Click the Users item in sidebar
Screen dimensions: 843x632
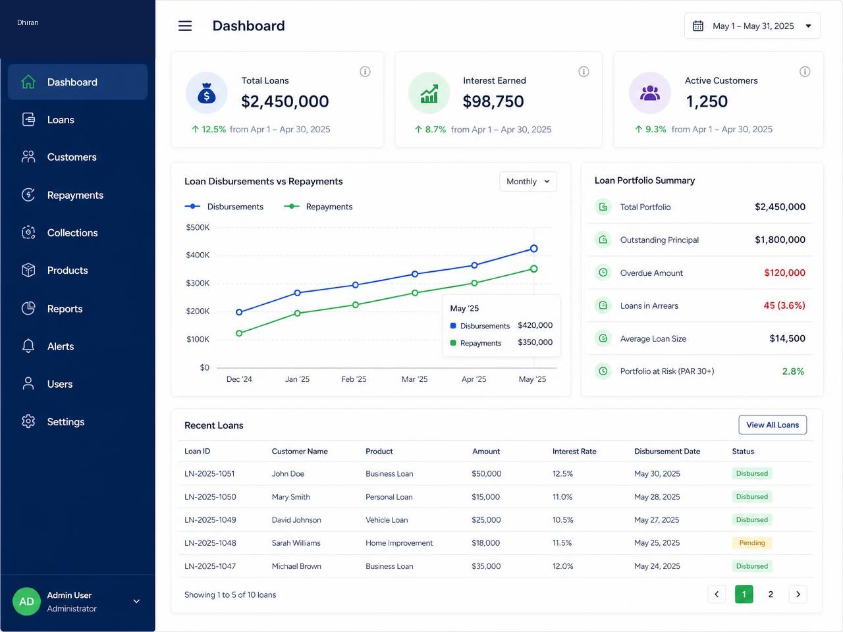point(78,384)
